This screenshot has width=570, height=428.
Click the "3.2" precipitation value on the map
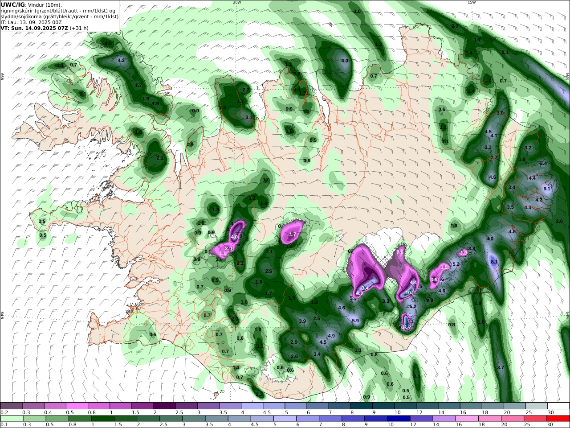pos(528,148)
